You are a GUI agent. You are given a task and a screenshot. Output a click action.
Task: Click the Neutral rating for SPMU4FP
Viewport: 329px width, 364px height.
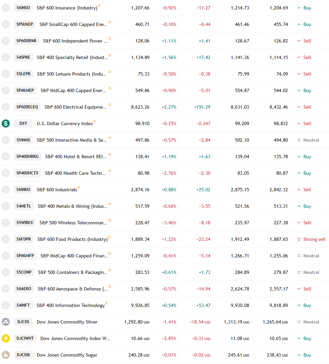(x=311, y=256)
